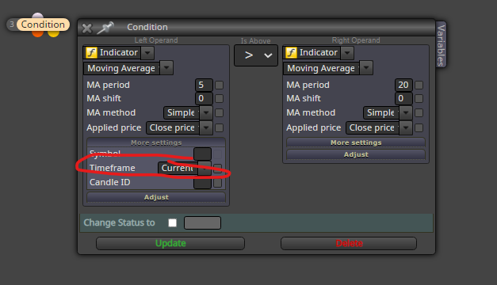Click the function icon in the Right Operand
This screenshot has height=285, width=497.
coord(291,52)
